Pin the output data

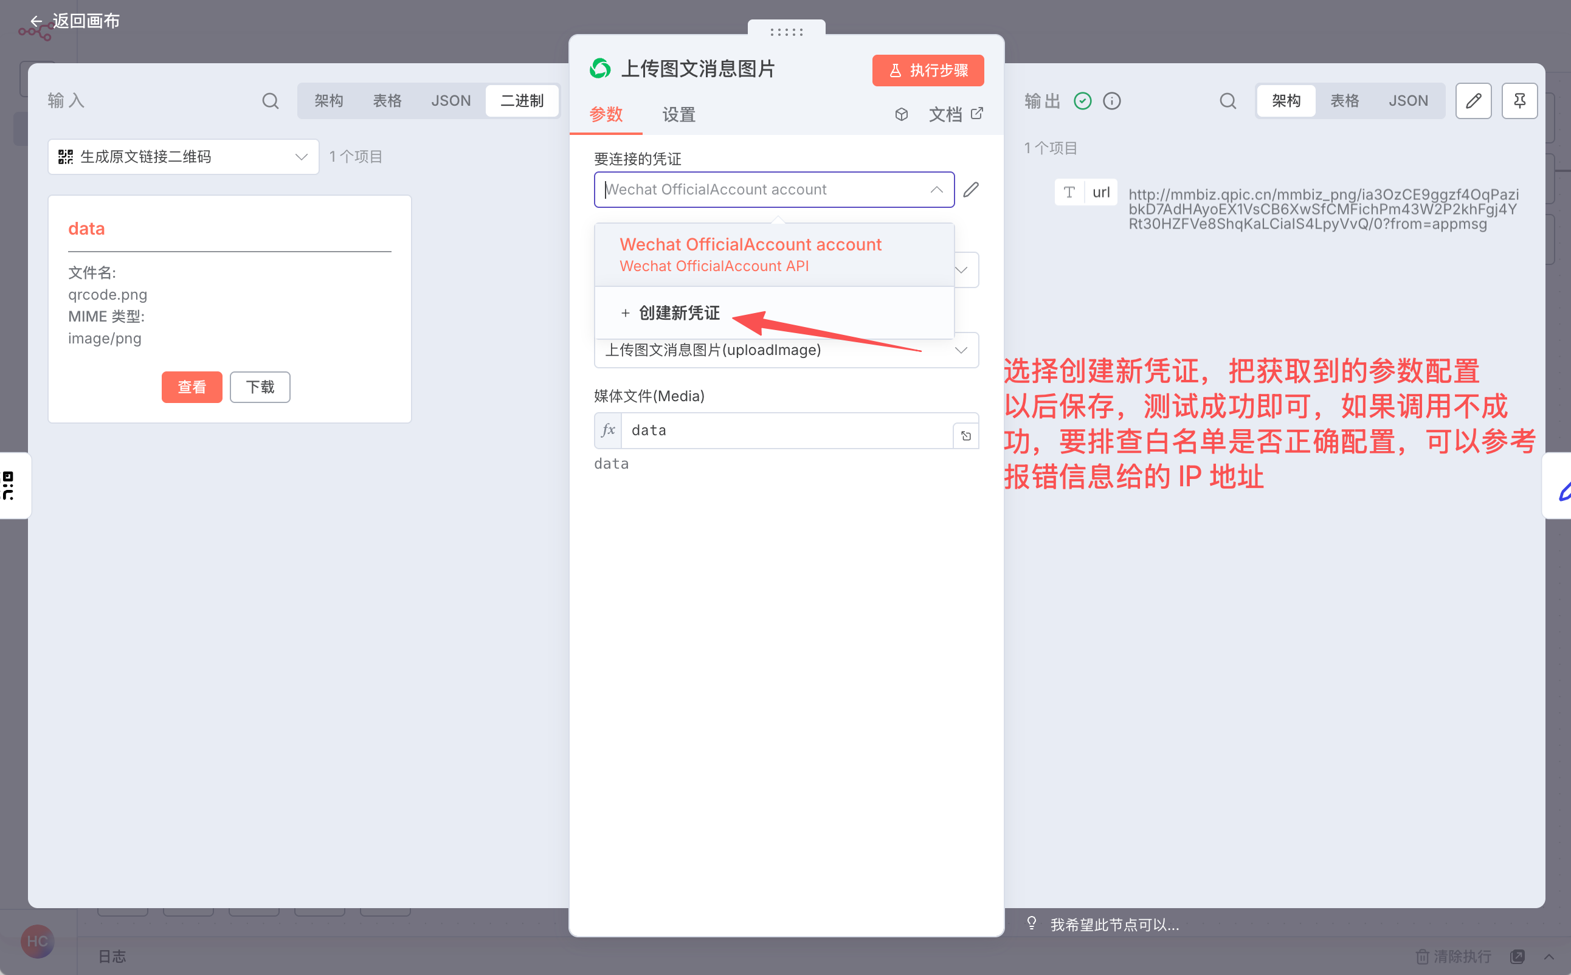[1519, 102]
